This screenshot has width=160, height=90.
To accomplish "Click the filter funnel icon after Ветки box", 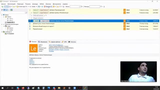I will (81, 7).
